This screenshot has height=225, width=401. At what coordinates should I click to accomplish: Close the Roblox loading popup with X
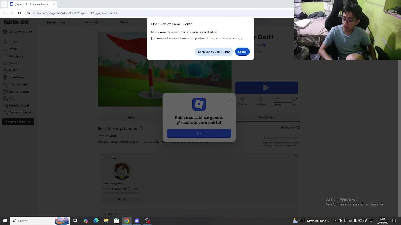click(229, 100)
